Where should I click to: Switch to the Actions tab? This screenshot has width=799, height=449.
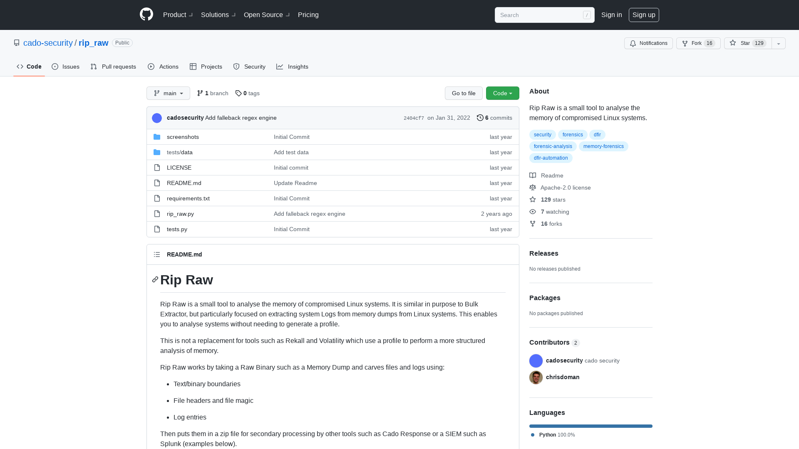(163, 67)
